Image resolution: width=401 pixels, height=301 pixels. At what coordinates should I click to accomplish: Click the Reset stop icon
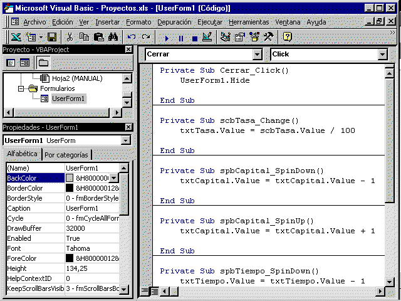tap(195, 38)
